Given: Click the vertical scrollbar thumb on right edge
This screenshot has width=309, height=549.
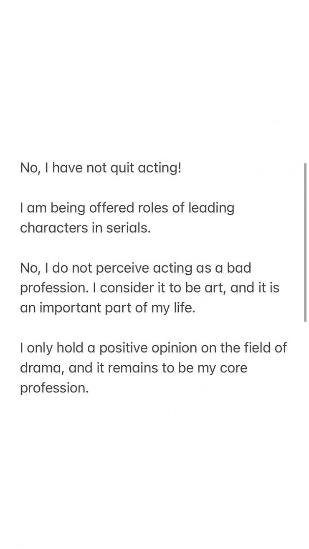Looking at the screenshot, I should pos(305,242).
